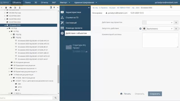Open the 360° menu item
The width and height of the screenshot is (180, 101).
point(54,3)
